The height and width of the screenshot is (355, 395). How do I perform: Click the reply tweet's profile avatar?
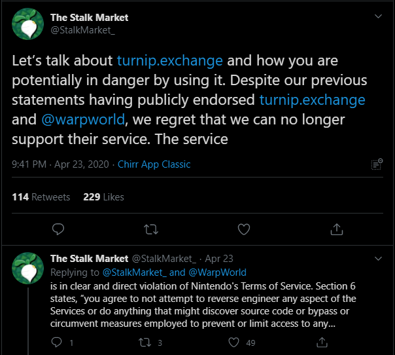(x=28, y=268)
